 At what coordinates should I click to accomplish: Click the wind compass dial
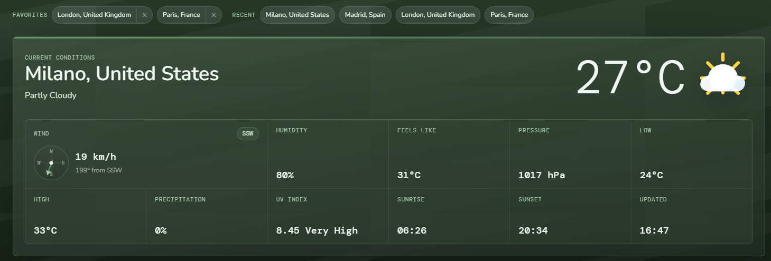click(51, 162)
